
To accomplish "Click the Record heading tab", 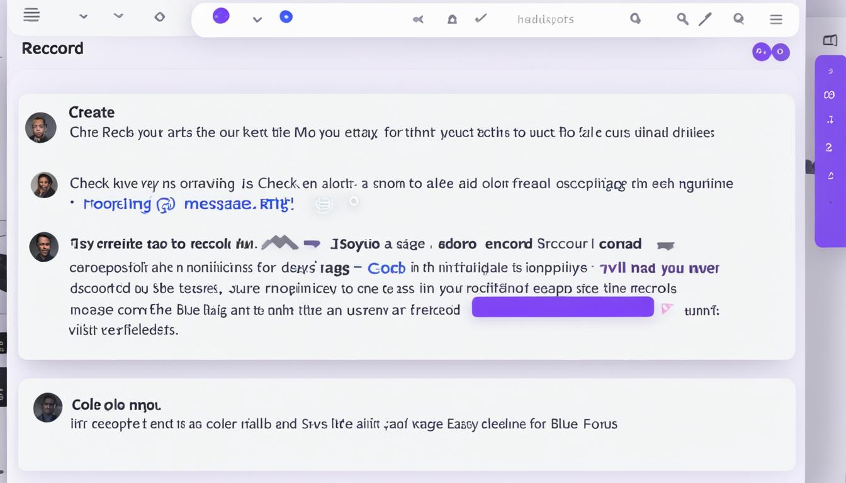I will (x=52, y=48).
